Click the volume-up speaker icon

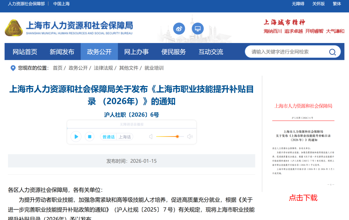pyautogui.click(x=190, y=137)
